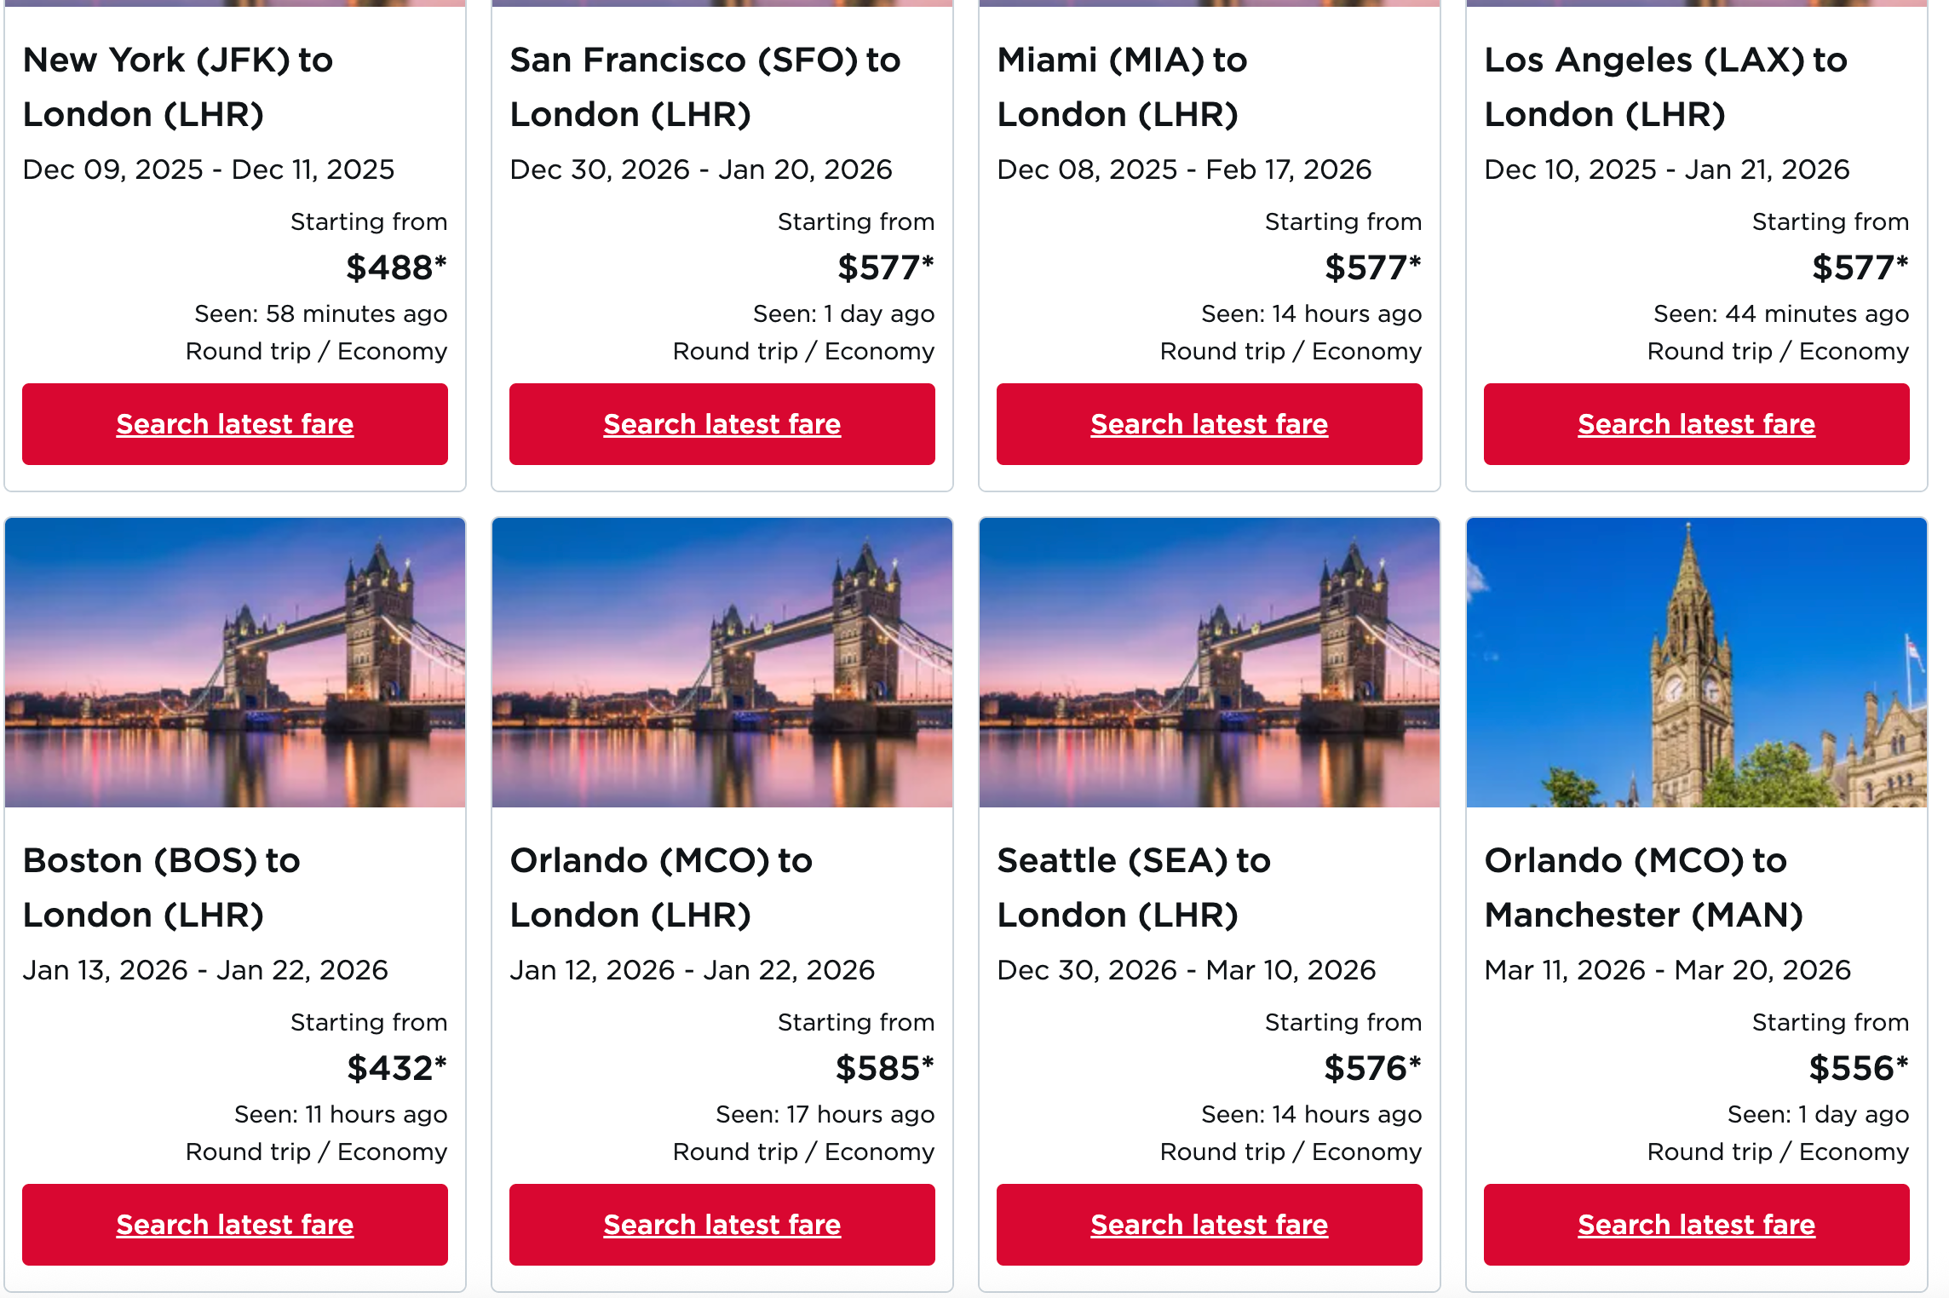Search latest fare for San Francisco to London
Screen dimensions: 1949x1298
[722, 423]
